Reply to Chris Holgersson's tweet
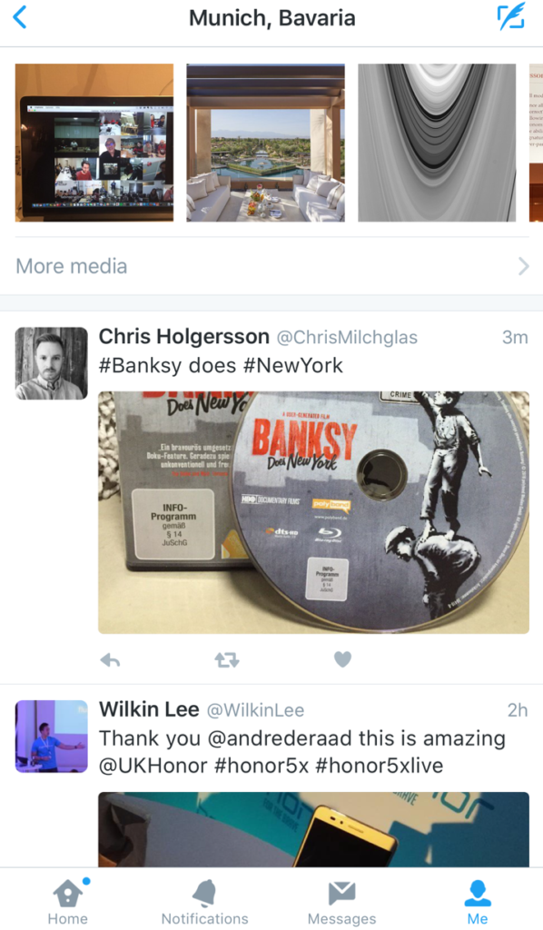Viewport: 543px width, 930px height. 110,659
